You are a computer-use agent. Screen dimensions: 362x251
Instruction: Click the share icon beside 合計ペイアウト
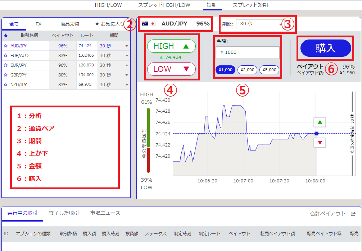click(353, 214)
